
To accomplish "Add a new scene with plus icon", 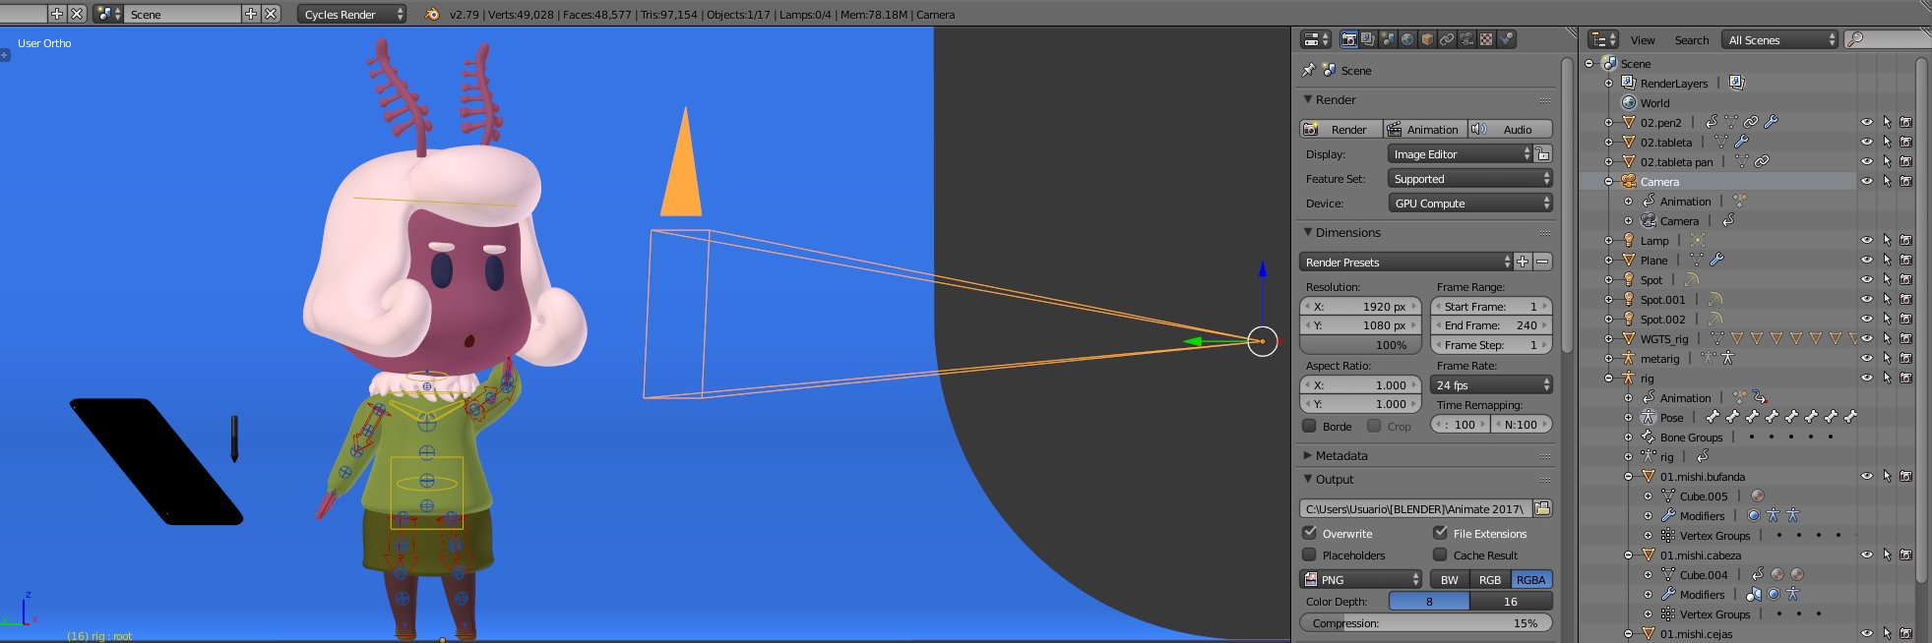I will 251,14.
